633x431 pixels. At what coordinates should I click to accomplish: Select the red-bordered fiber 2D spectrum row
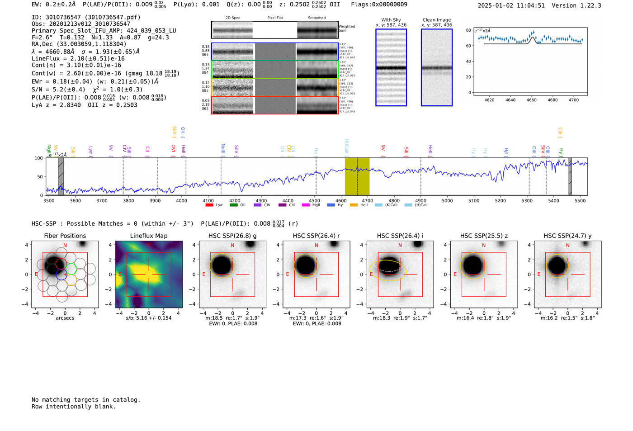(x=275, y=105)
